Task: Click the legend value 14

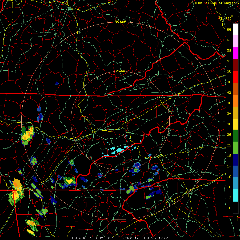Action: [229, 166]
